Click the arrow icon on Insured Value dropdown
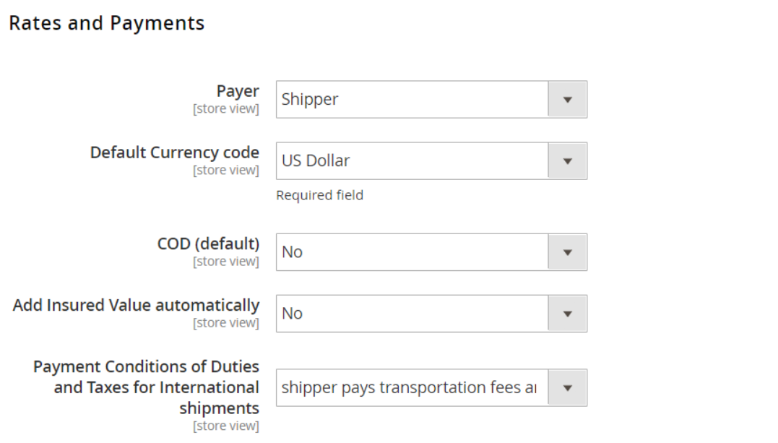The image size is (778, 443). pyautogui.click(x=567, y=313)
